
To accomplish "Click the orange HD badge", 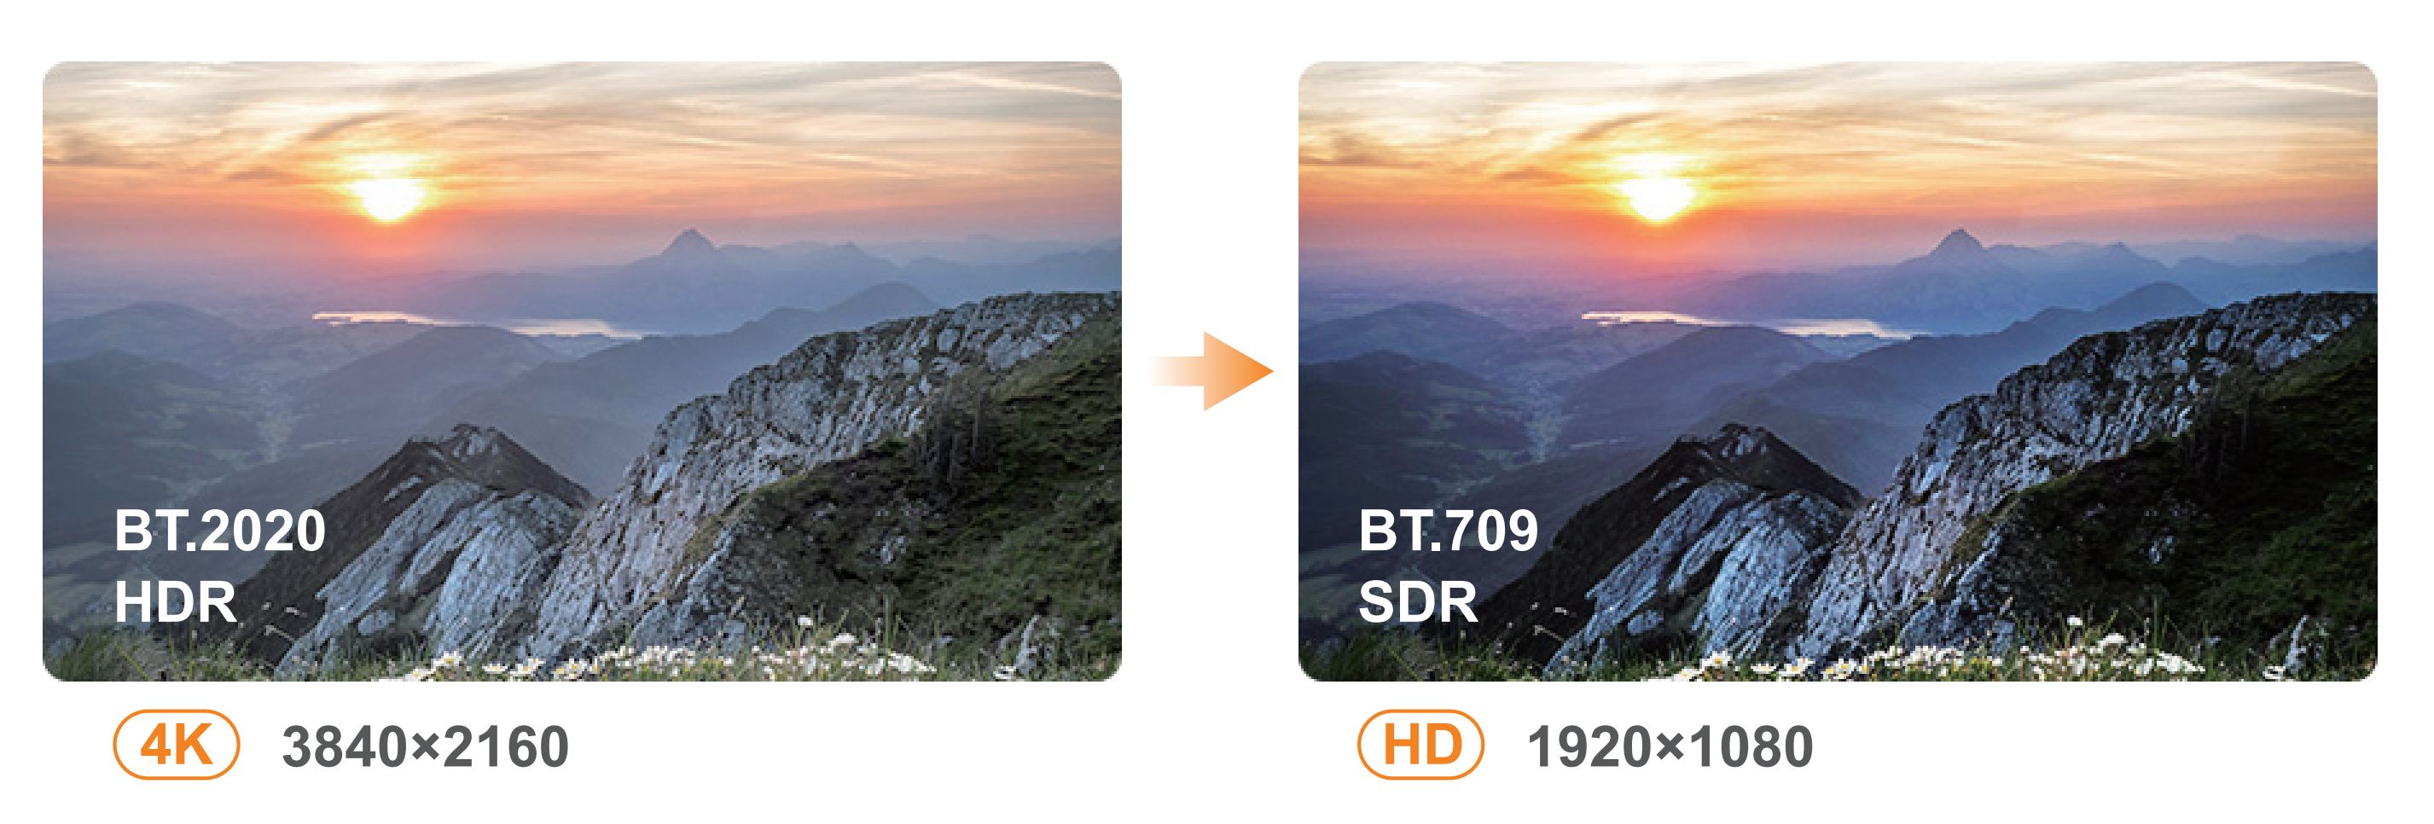I will pyautogui.click(x=1420, y=745).
